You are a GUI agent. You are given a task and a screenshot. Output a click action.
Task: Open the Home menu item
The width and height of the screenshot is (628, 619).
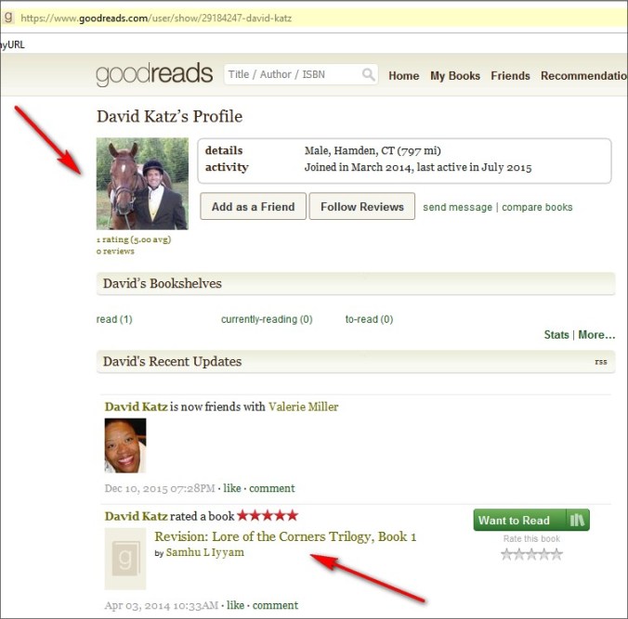tap(403, 76)
